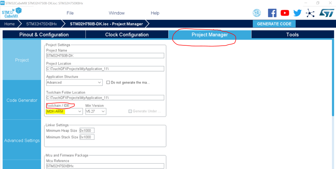
Task: Click the Project Location field
Action: [105, 69]
